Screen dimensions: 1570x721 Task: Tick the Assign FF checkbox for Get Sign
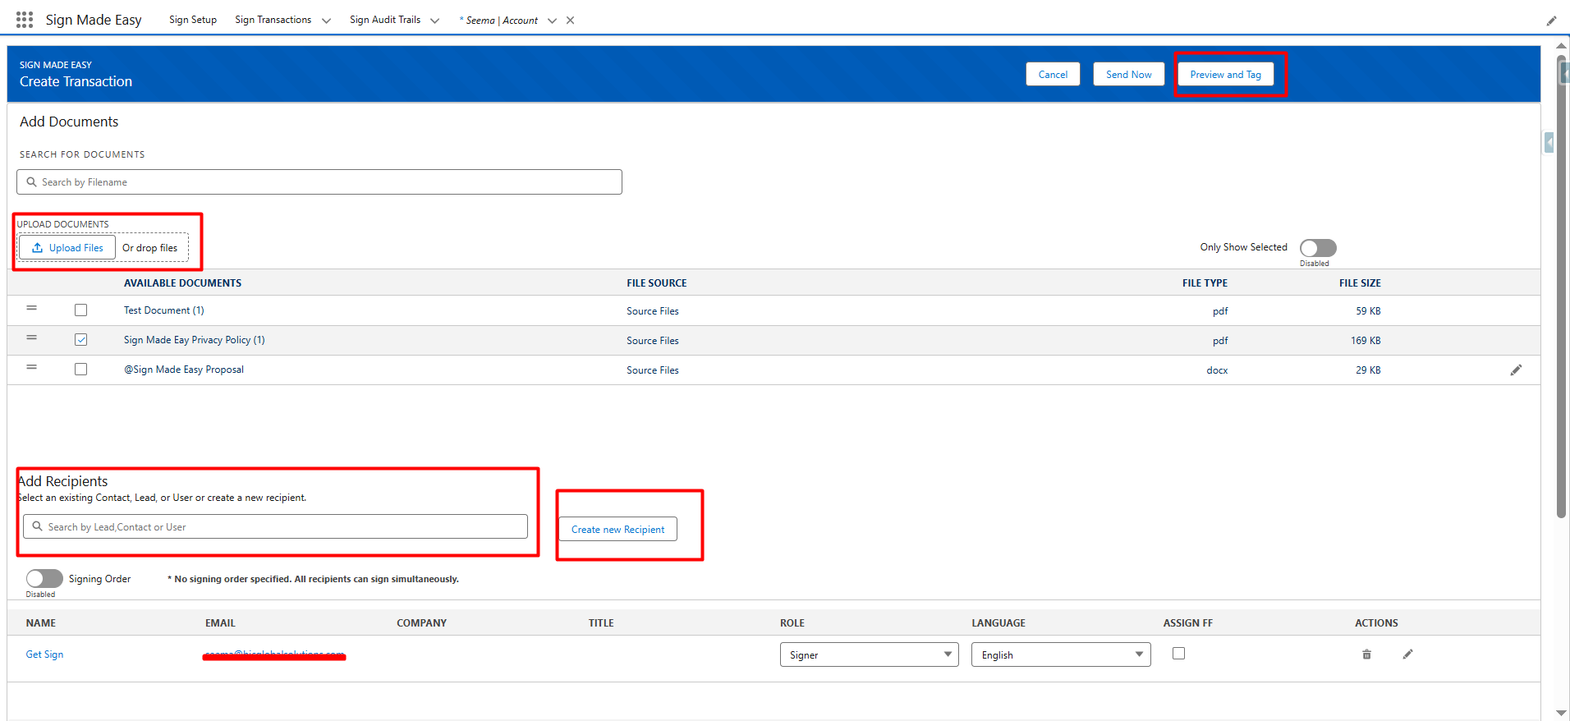coord(1179,654)
